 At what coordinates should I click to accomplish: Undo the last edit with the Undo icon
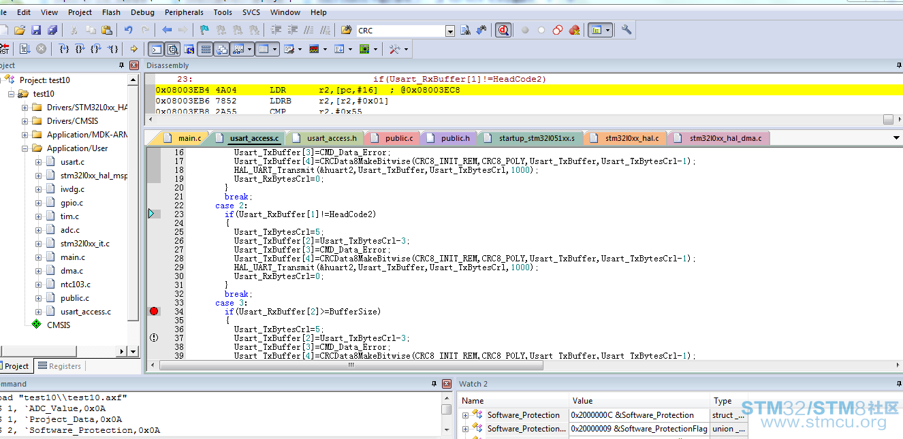[129, 30]
